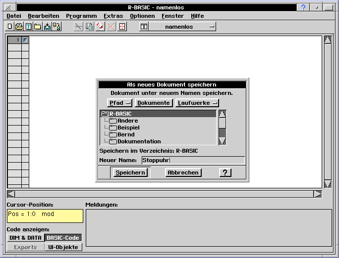Image resolution: width=339 pixels, height=258 pixels.
Task: Click the open document toolbar icon
Action: click(19, 27)
